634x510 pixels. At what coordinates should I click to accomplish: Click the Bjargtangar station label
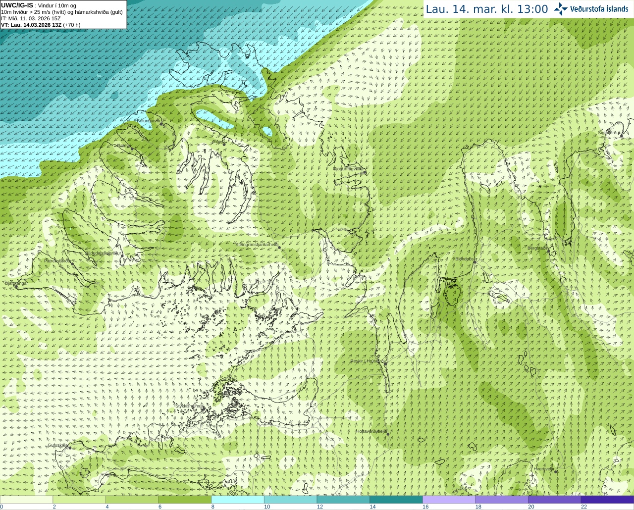[16, 283]
